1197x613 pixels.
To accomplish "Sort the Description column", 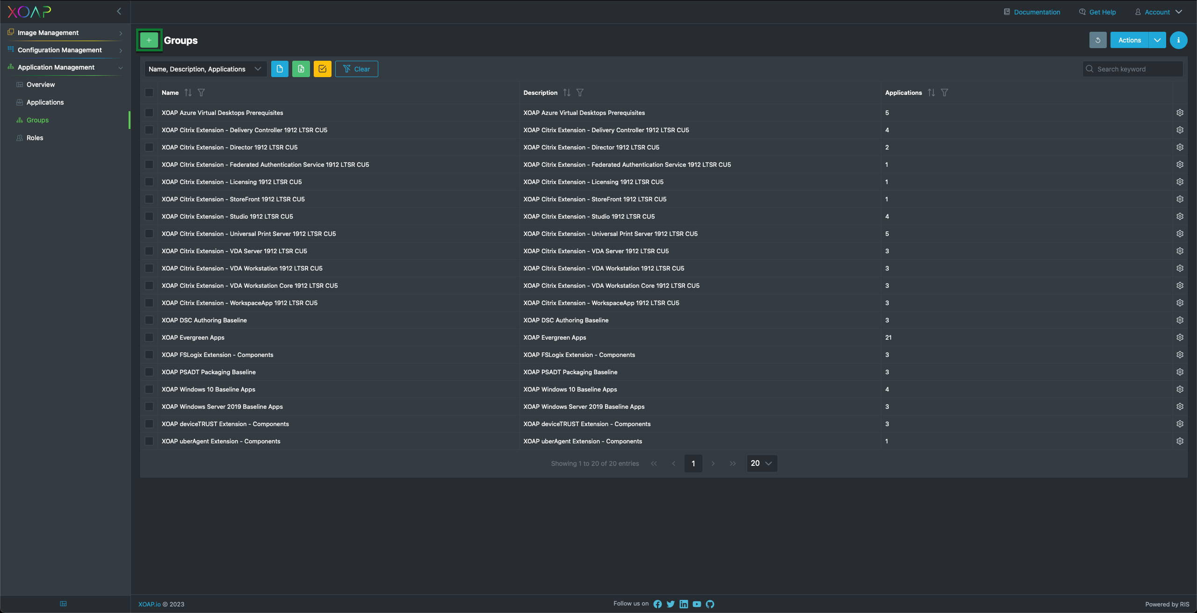I will (567, 93).
